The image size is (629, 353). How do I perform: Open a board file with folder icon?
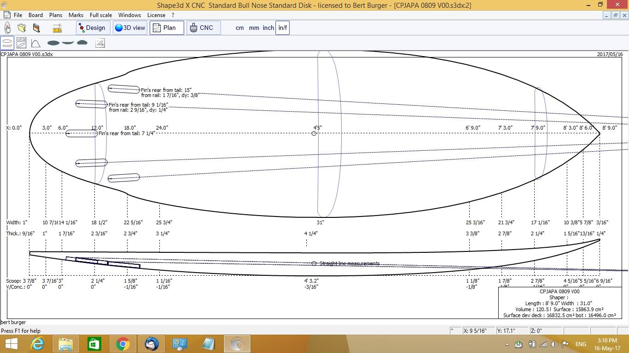point(22,28)
